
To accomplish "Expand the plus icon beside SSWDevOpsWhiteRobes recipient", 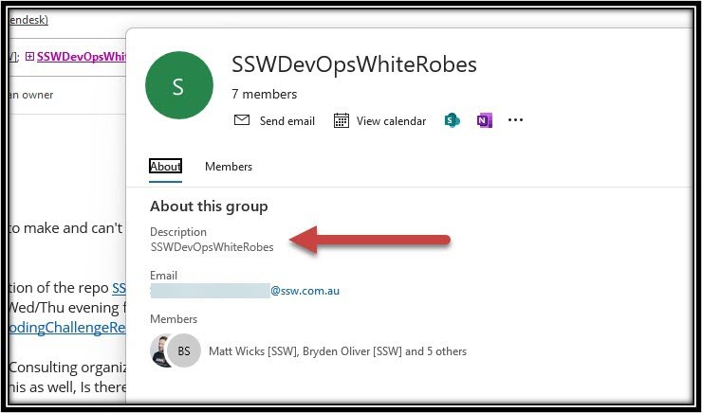I will tap(29, 56).
